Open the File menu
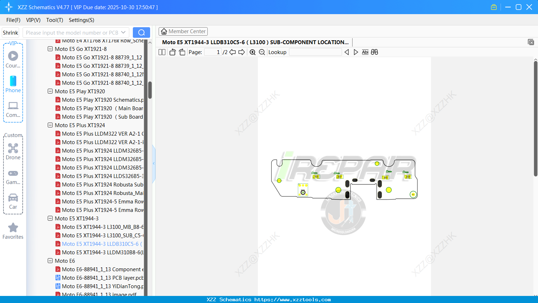The height and width of the screenshot is (303, 538). (13, 20)
